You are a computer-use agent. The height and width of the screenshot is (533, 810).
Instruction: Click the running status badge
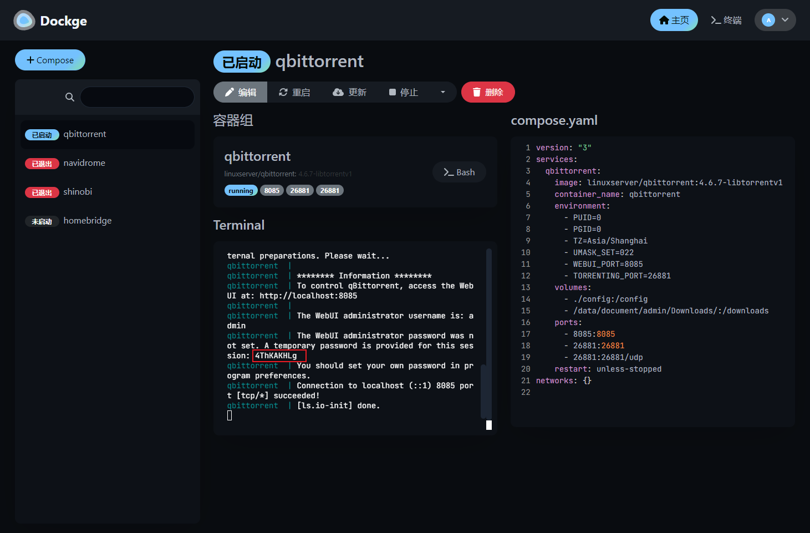pyautogui.click(x=241, y=191)
